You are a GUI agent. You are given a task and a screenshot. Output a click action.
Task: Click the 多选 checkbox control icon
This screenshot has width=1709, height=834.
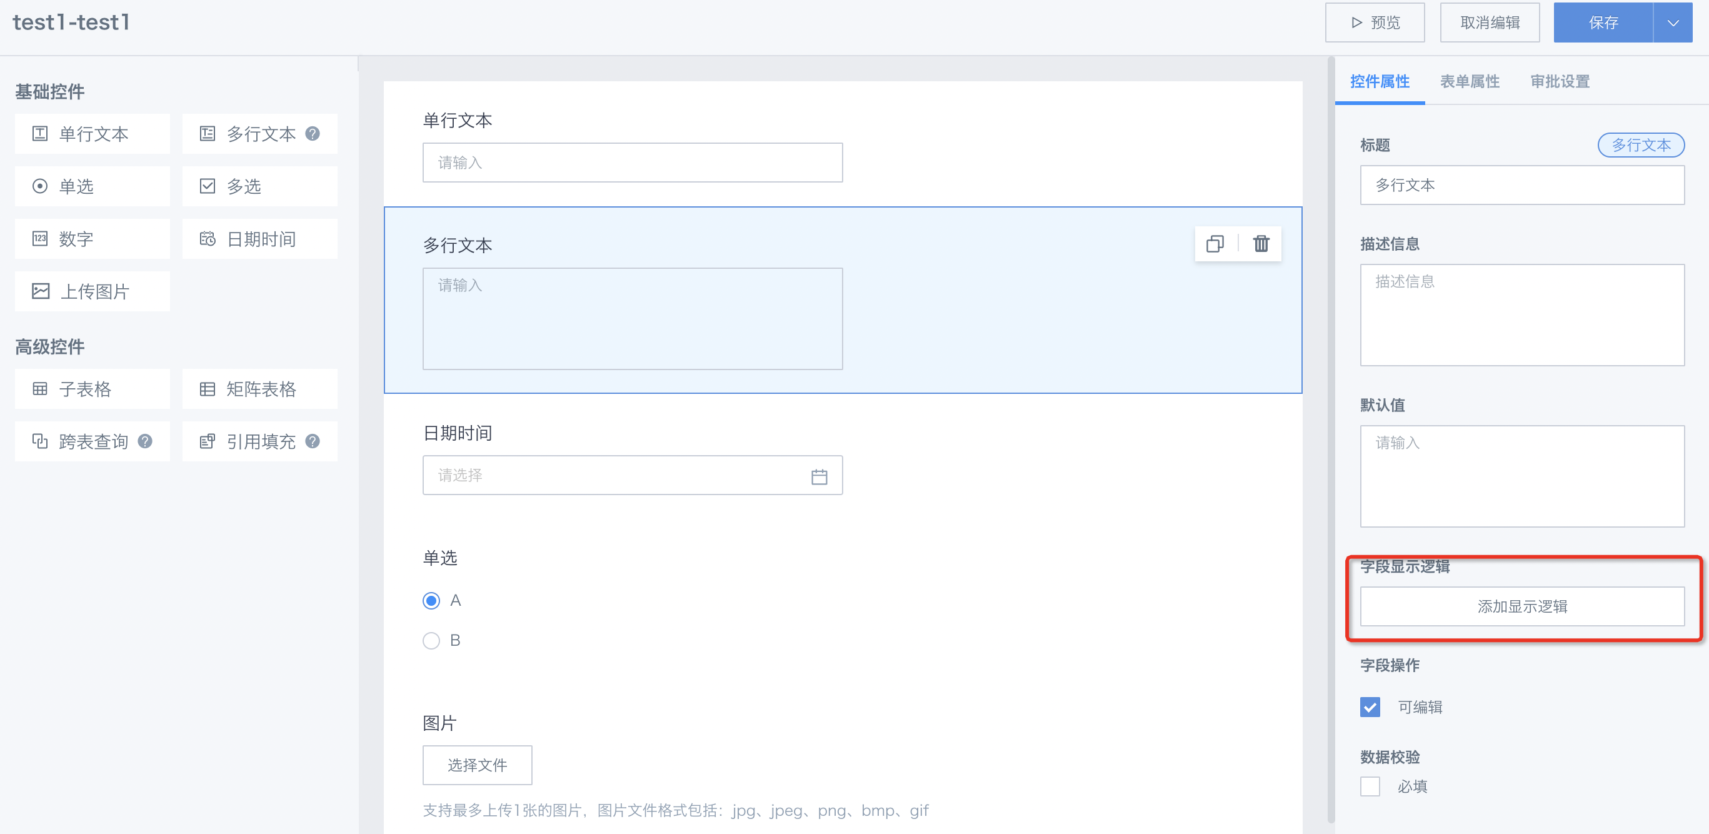[208, 186]
